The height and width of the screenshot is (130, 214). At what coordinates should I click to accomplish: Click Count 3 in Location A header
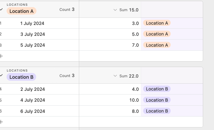click(67, 9)
